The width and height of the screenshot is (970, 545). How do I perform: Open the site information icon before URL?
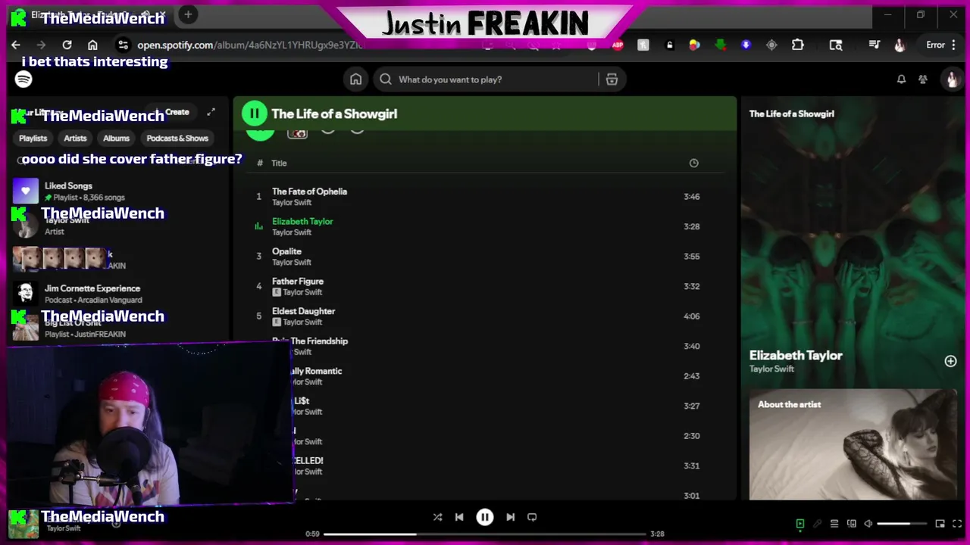(123, 45)
